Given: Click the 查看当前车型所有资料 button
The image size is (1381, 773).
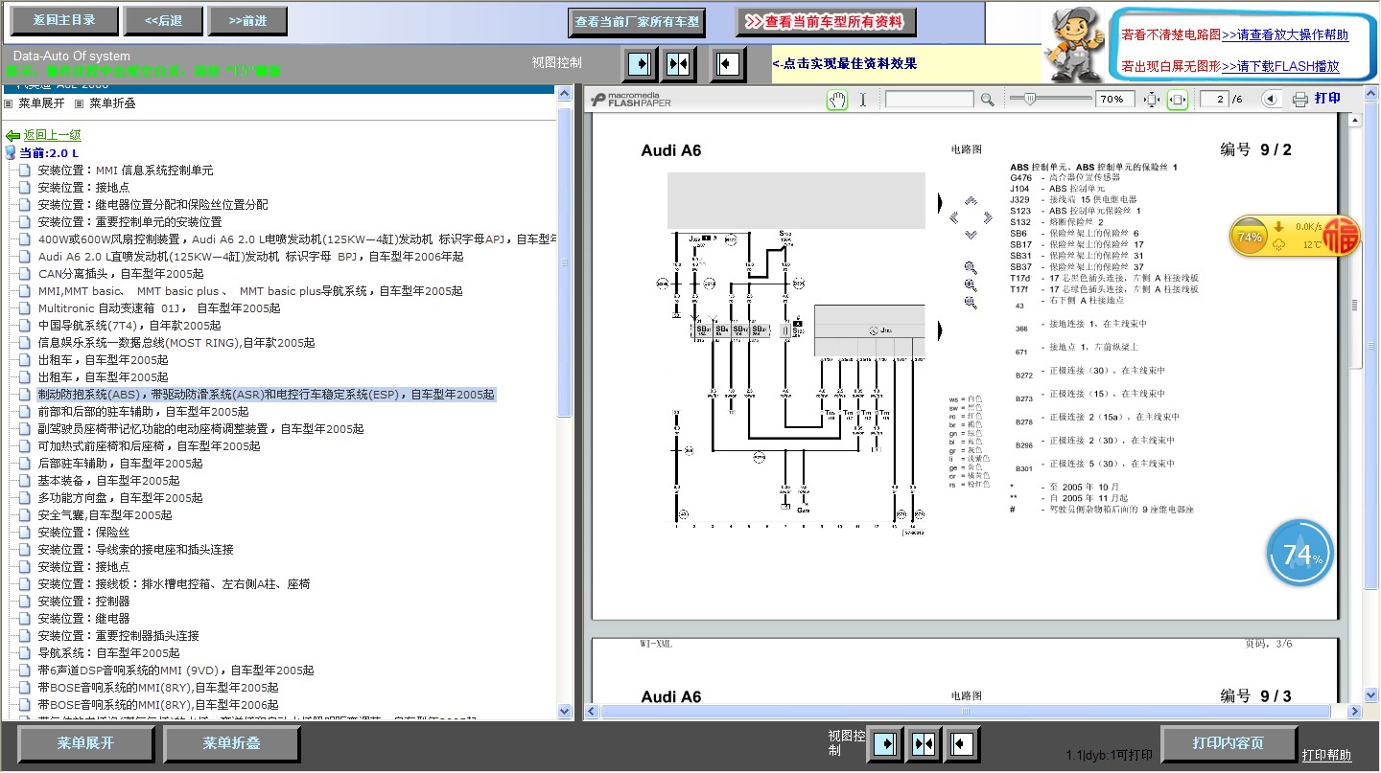Looking at the screenshot, I should pos(827,21).
